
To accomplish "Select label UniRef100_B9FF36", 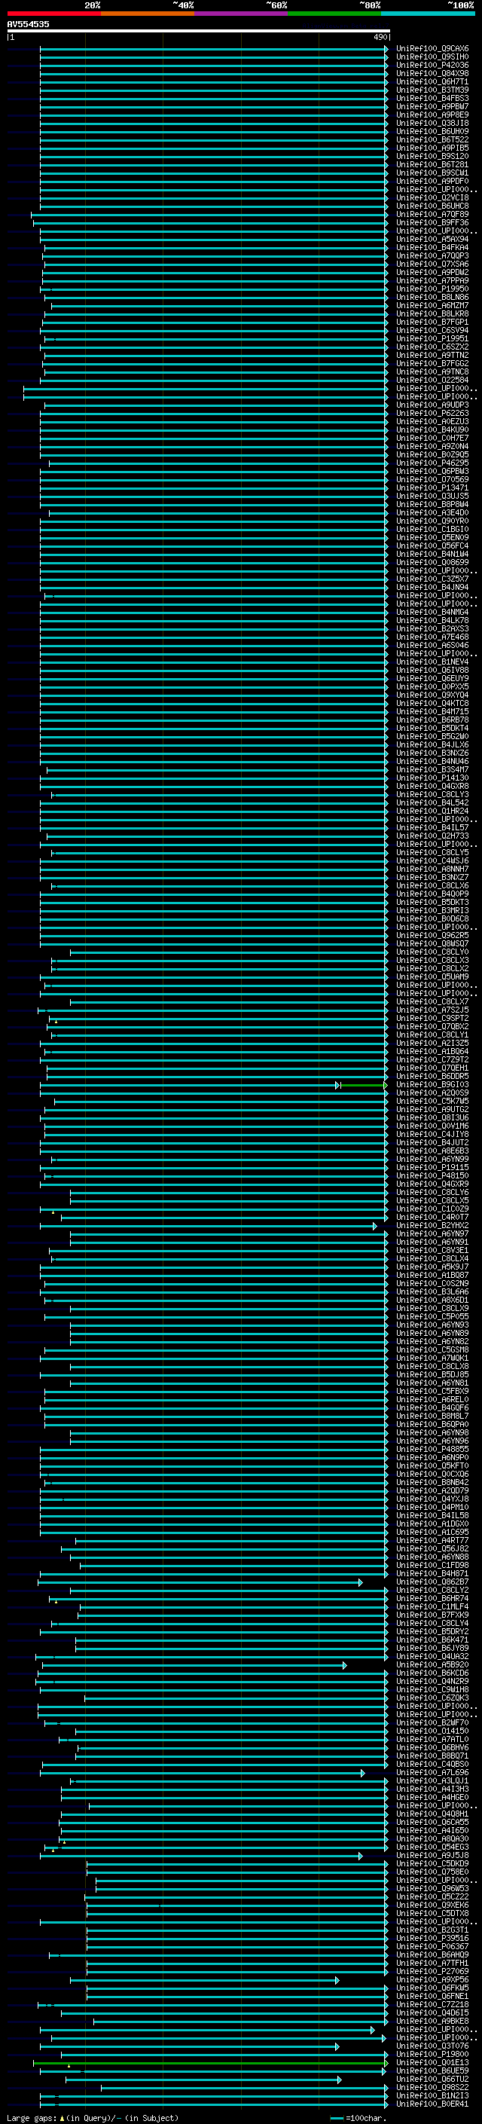I will point(432,222).
